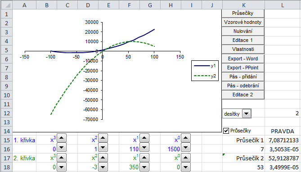Select cell showing 52,9128787

pos(283,158)
